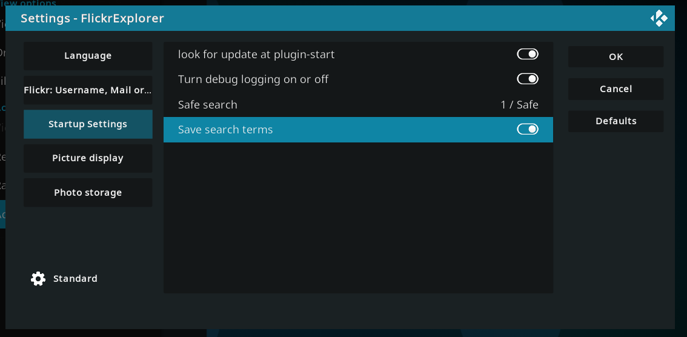Open the Language settings category

tap(88, 56)
